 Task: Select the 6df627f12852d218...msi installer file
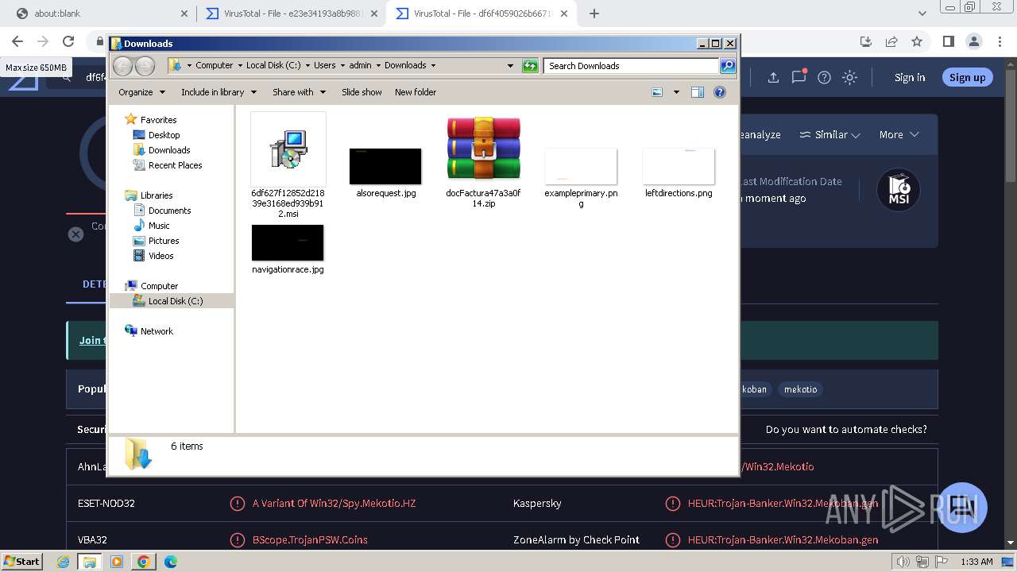coord(288,164)
